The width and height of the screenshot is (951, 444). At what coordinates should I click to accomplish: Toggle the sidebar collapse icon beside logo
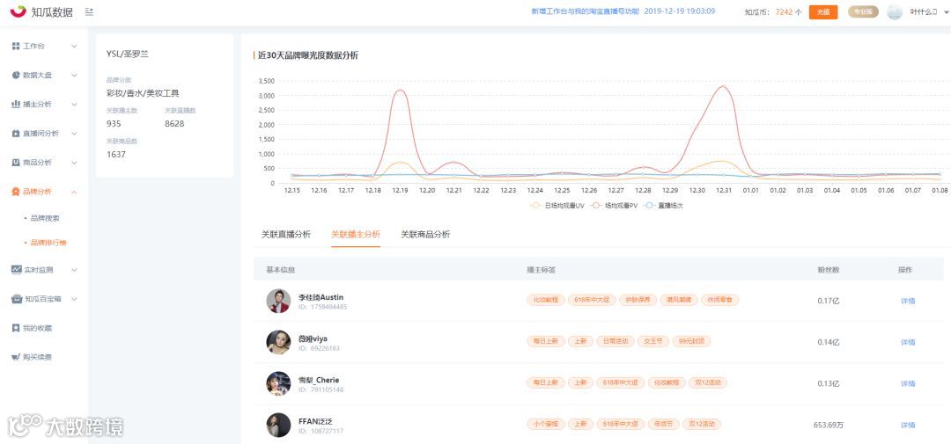(89, 11)
